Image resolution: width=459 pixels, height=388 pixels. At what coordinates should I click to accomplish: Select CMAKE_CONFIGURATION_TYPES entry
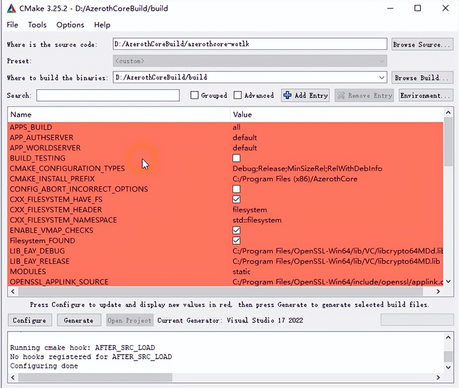tap(67, 169)
